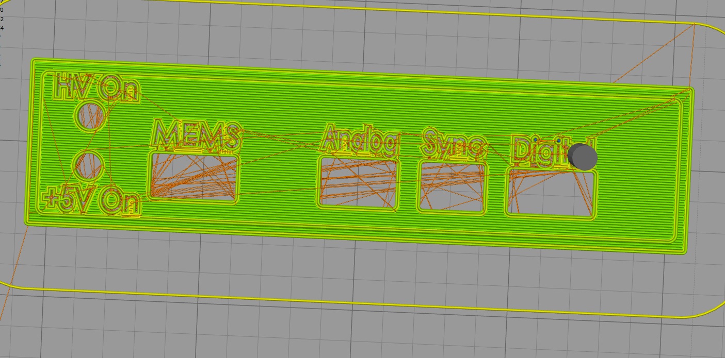Click the green infill between MEMS and Analog cutouts

click(279, 178)
